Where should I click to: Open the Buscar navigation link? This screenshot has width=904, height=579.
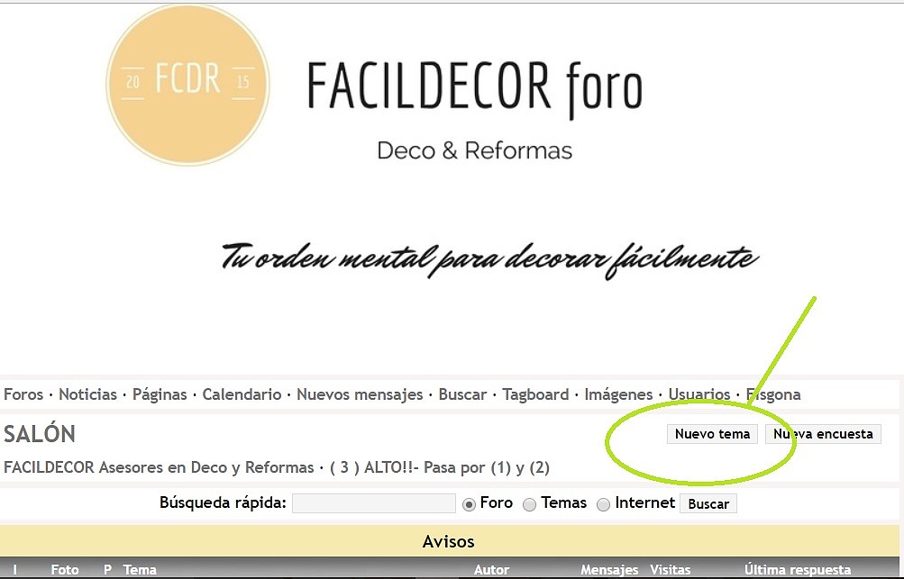click(x=462, y=394)
